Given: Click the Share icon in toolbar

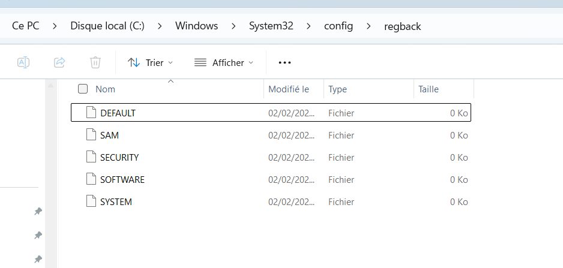Looking at the screenshot, I should (x=59, y=62).
